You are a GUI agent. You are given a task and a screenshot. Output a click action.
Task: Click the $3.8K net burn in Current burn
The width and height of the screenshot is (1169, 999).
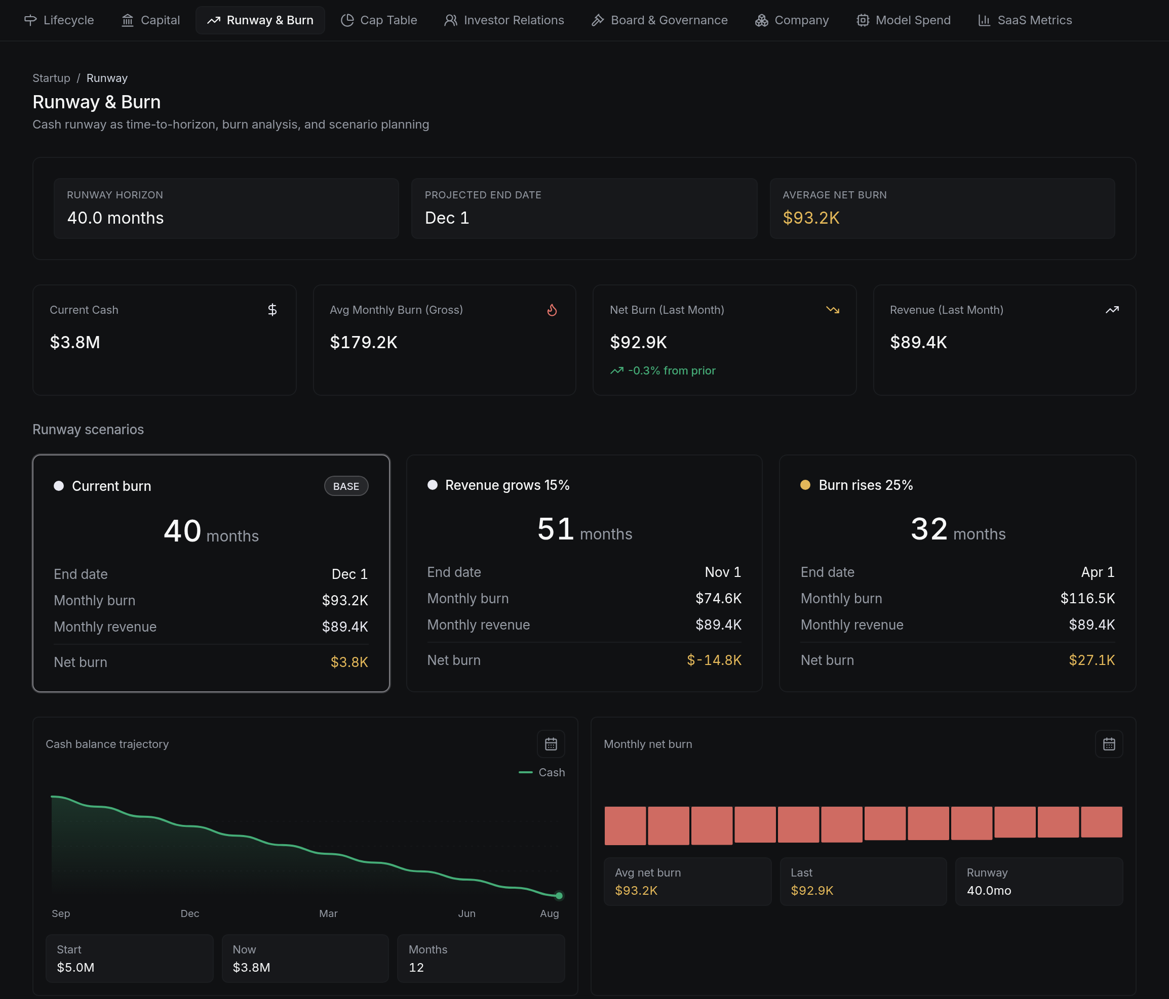click(x=349, y=662)
